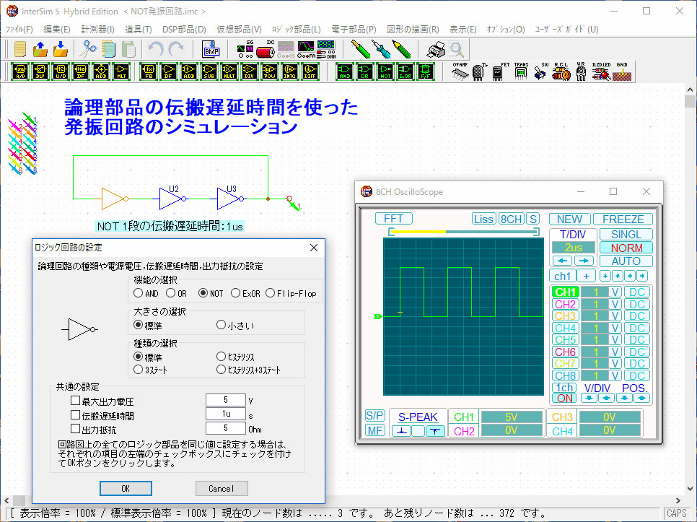Click the new file icon in toolbar
This screenshot has width=697, height=522.
(20, 49)
